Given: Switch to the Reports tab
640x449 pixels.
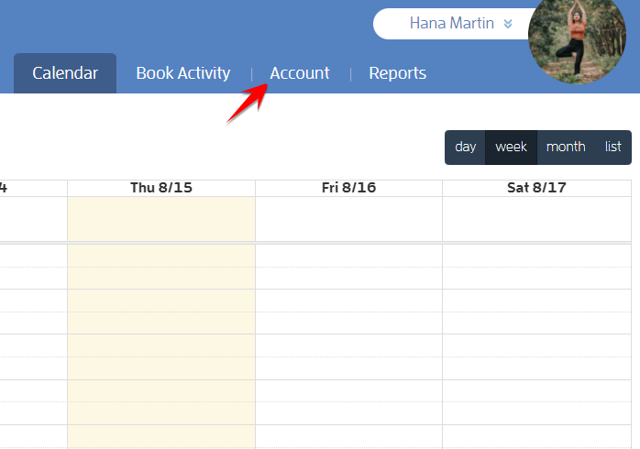Looking at the screenshot, I should (x=398, y=73).
